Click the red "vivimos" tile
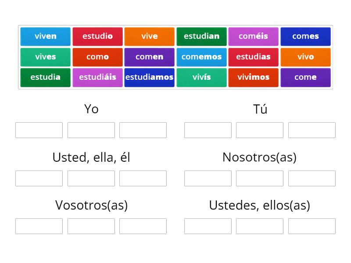 click(254, 77)
